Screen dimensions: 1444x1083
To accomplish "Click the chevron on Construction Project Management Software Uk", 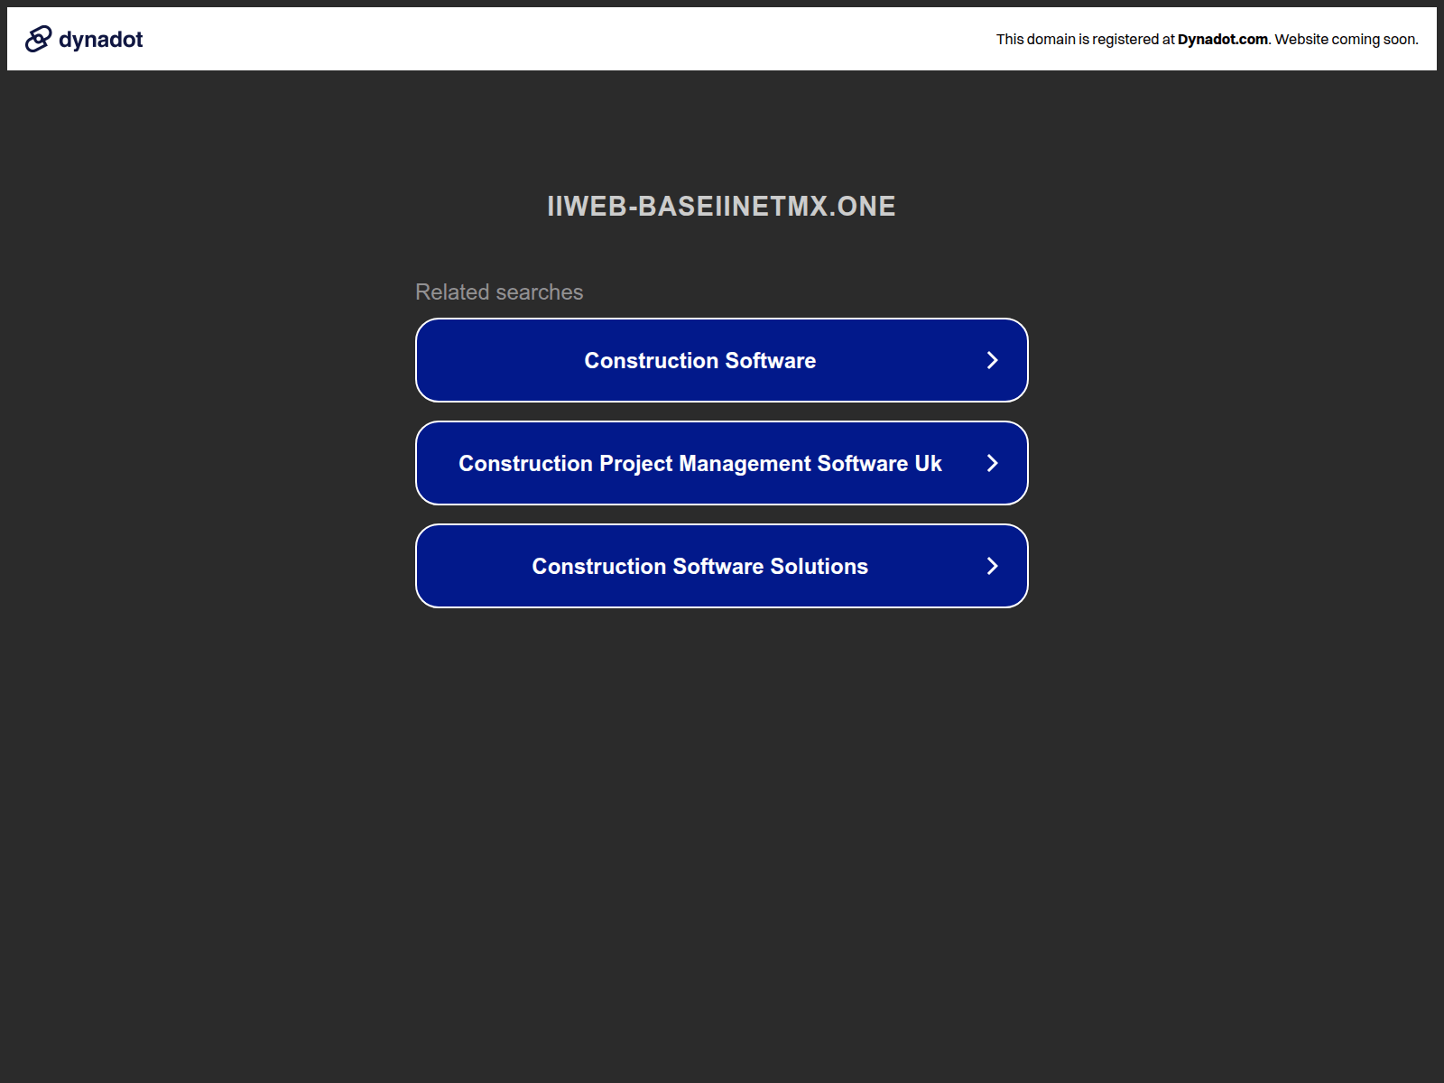I will [992, 463].
